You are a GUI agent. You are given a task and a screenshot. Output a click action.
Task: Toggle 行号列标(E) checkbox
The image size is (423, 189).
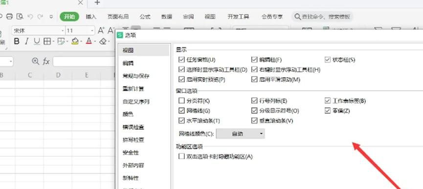[x=254, y=101]
